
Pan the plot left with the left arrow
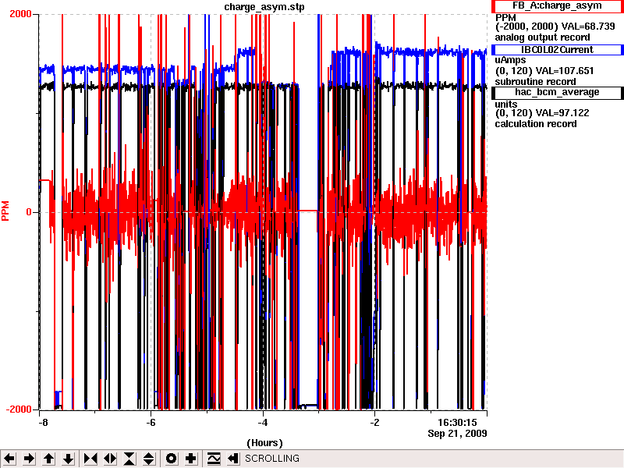click(x=9, y=459)
